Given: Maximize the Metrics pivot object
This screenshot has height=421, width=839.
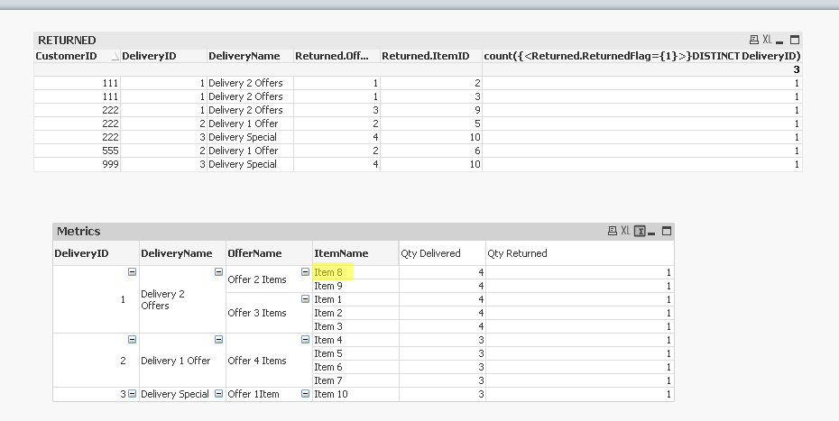Looking at the screenshot, I should click(666, 231).
